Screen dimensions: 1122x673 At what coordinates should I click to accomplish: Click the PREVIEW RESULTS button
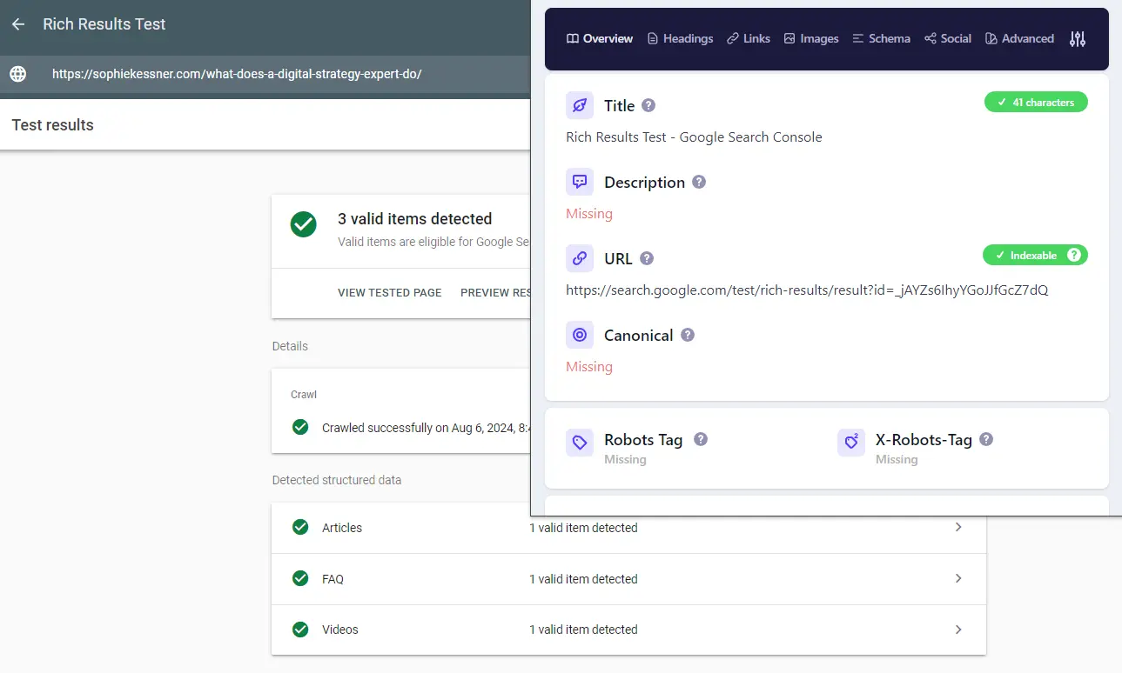pyautogui.click(x=495, y=292)
